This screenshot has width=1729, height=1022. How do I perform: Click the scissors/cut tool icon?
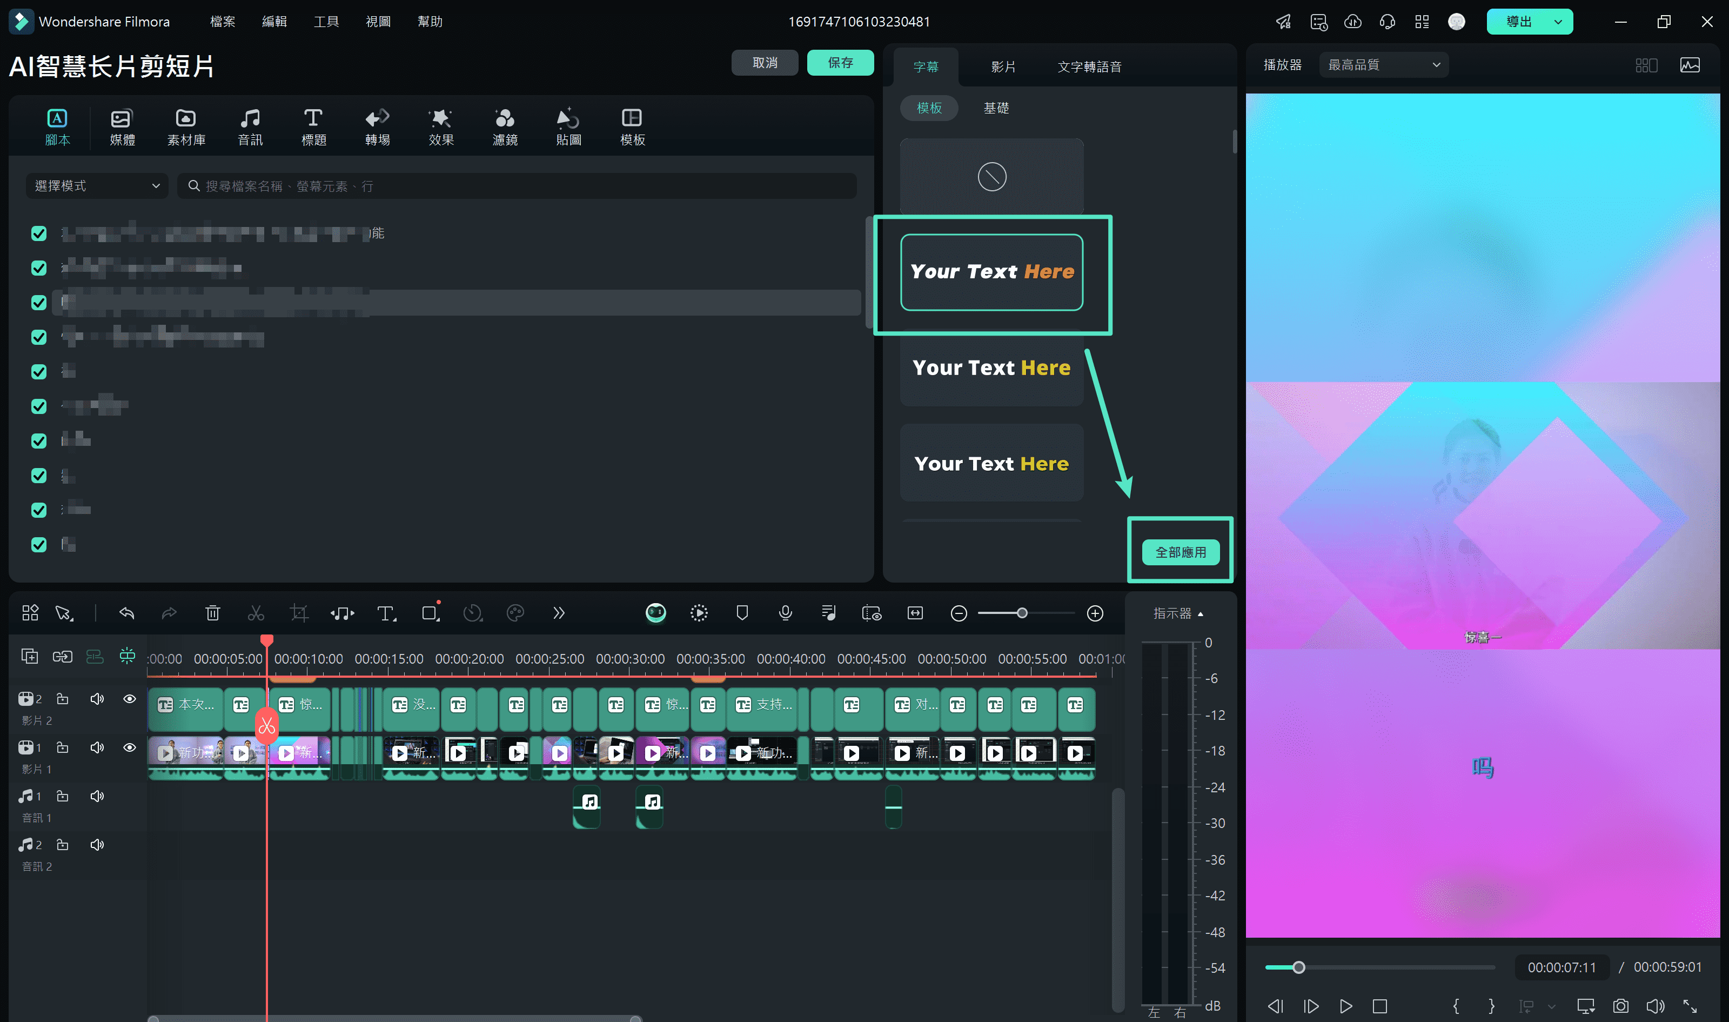[x=256, y=612]
